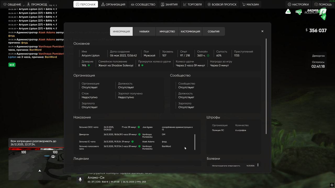Click the green icon in the Затычка голосового чата row
Viewport: 335px width, 188px height.
pos(139,146)
